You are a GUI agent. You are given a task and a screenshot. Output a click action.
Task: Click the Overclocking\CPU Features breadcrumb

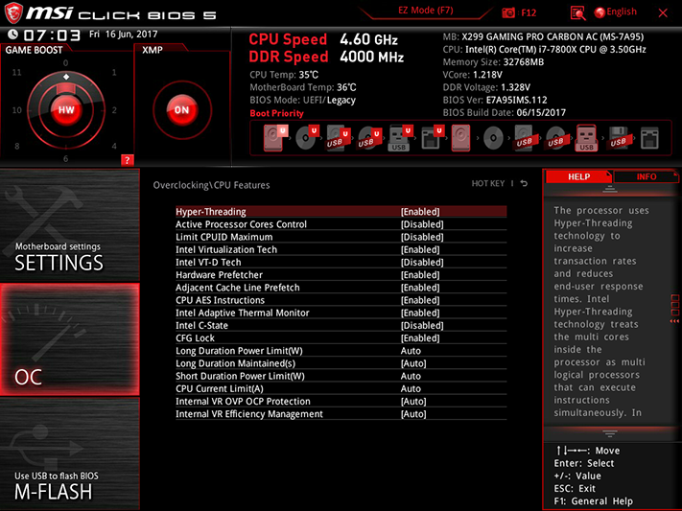(x=211, y=185)
